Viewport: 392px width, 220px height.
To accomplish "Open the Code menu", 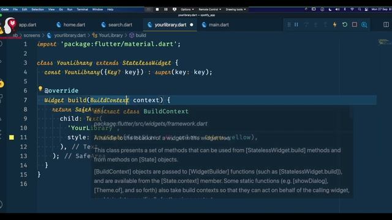I will point(5,10).
